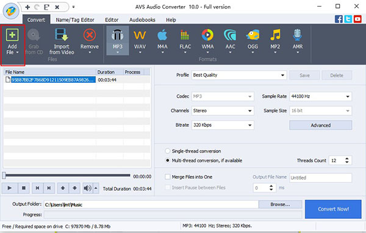Open the Audiobooks tab
The image size is (366, 233).
142,20
